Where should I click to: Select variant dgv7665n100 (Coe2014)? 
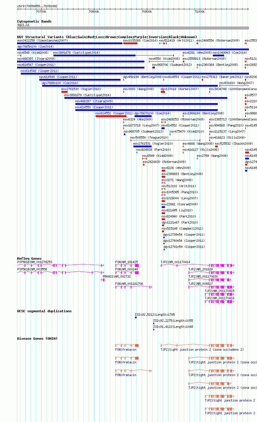coord(36,47)
